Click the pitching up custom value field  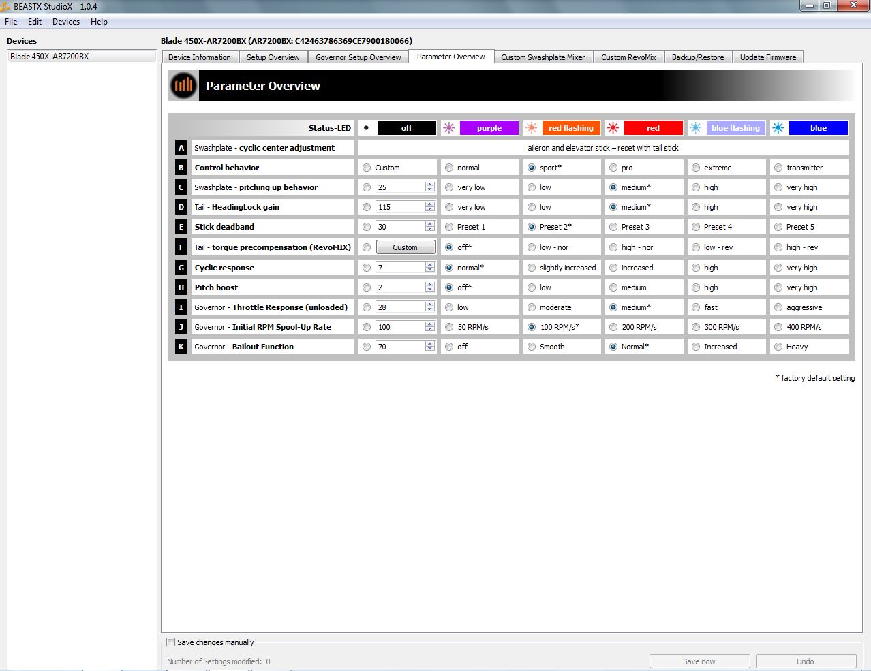(401, 187)
